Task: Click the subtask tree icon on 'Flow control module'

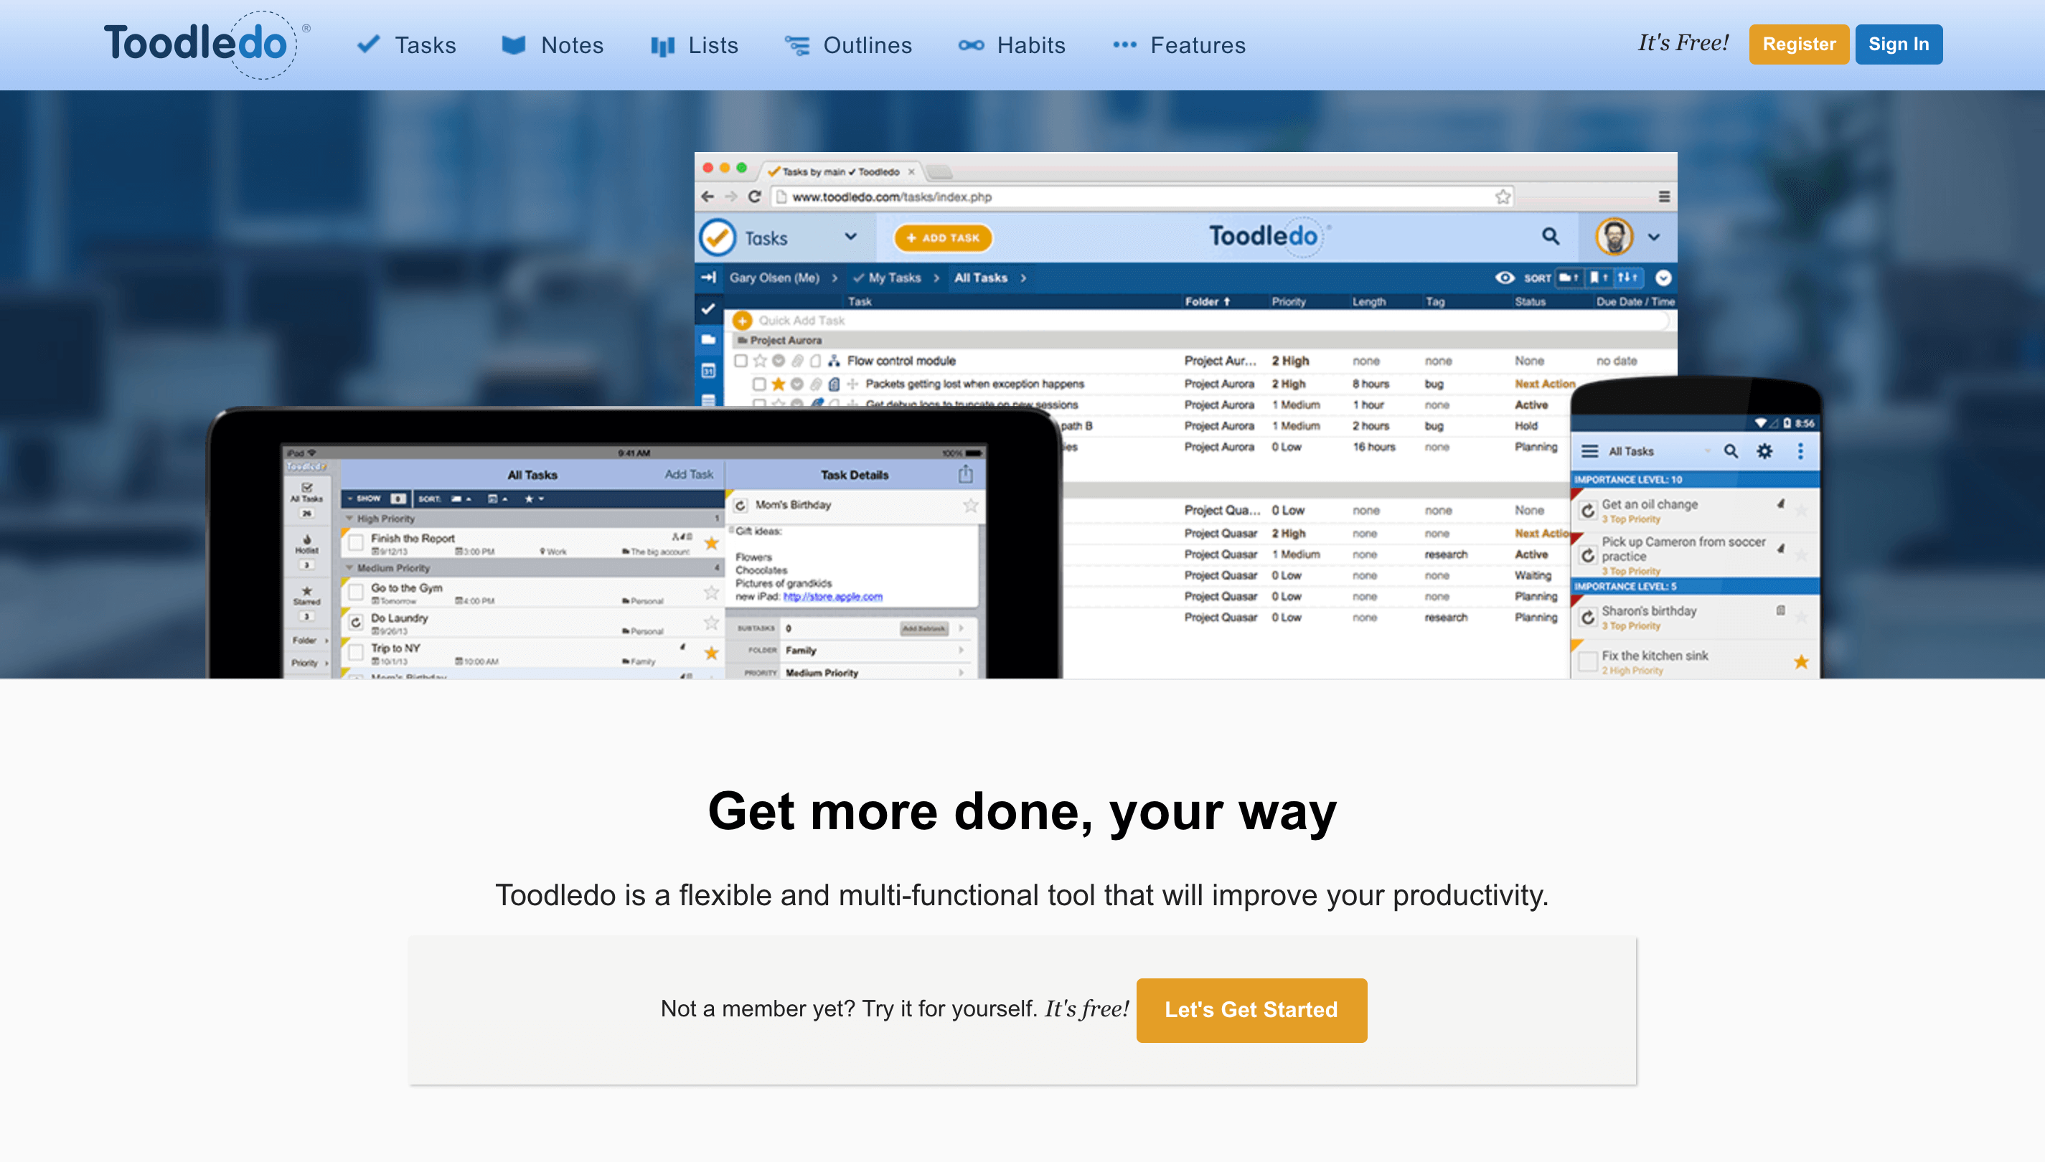Action: tap(833, 361)
